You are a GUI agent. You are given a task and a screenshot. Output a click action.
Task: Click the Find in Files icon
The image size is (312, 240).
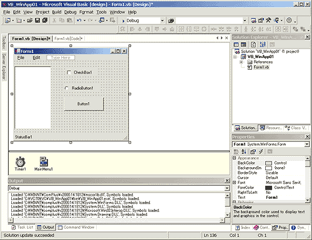coord(171,21)
